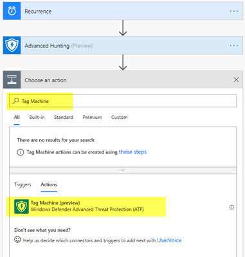The image size is (245, 257).
Task: Show info for Tag Machine action
Action: pyautogui.click(x=231, y=207)
